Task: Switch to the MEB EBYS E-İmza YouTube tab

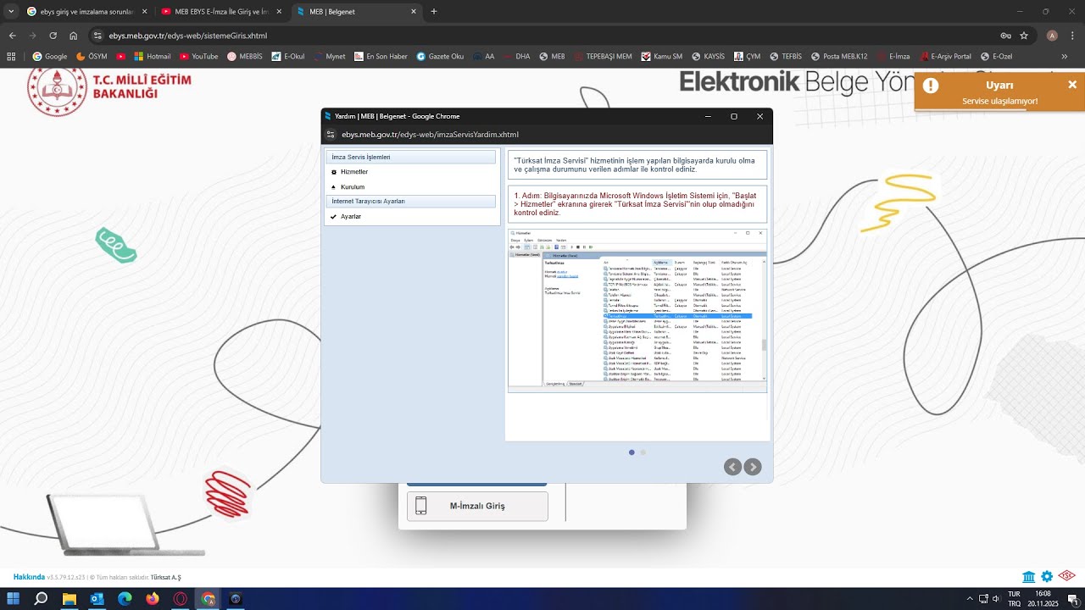Action: (x=221, y=12)
